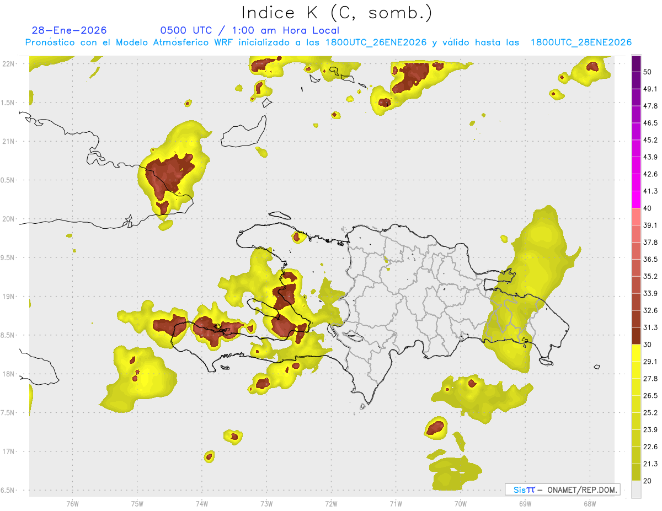This screenshot has width=662, height=511.
Task: Click the "39.1" color scale value
Action: point(650,225)
